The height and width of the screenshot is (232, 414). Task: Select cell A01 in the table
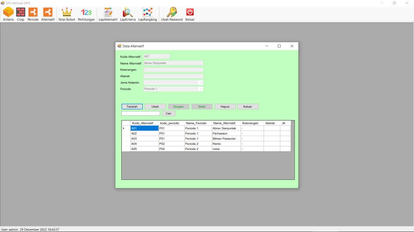tap(144, 128)
